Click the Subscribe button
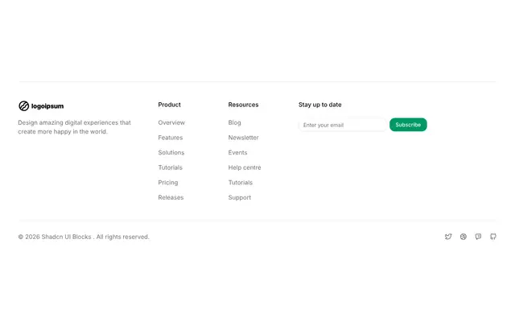Image resolution: width=515 pixels, height=322 pixels. click(x=408, y=125)
